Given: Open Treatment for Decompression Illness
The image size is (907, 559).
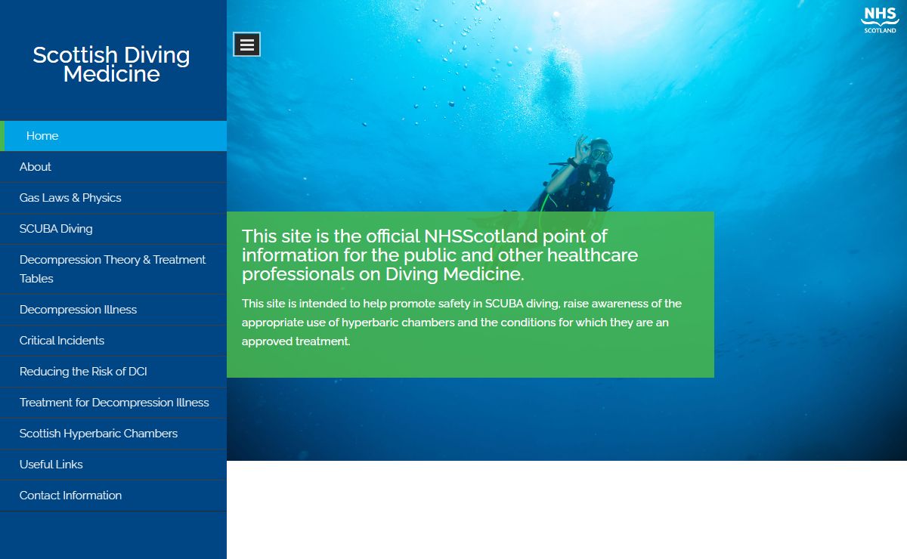Looking at the screenshot, I should point(113,403).
